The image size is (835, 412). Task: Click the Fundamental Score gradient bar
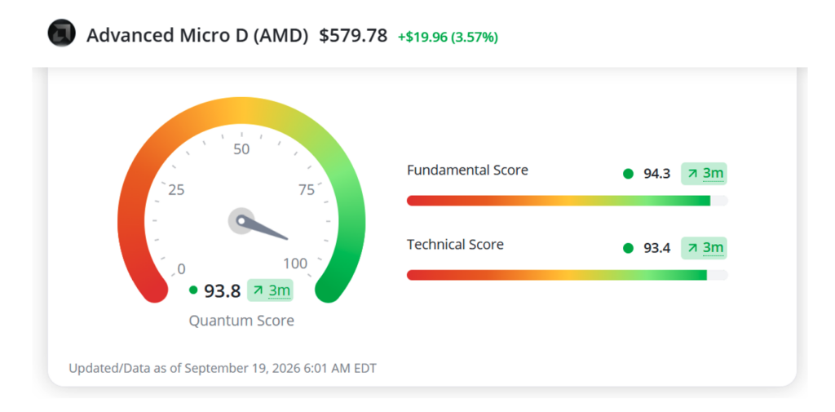click(x=568, y=201)
